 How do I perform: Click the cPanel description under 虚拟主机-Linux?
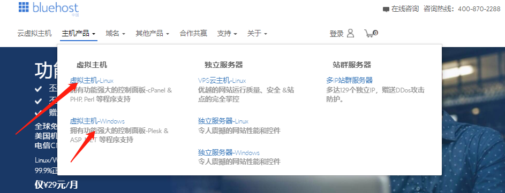[x=121, y=95]
